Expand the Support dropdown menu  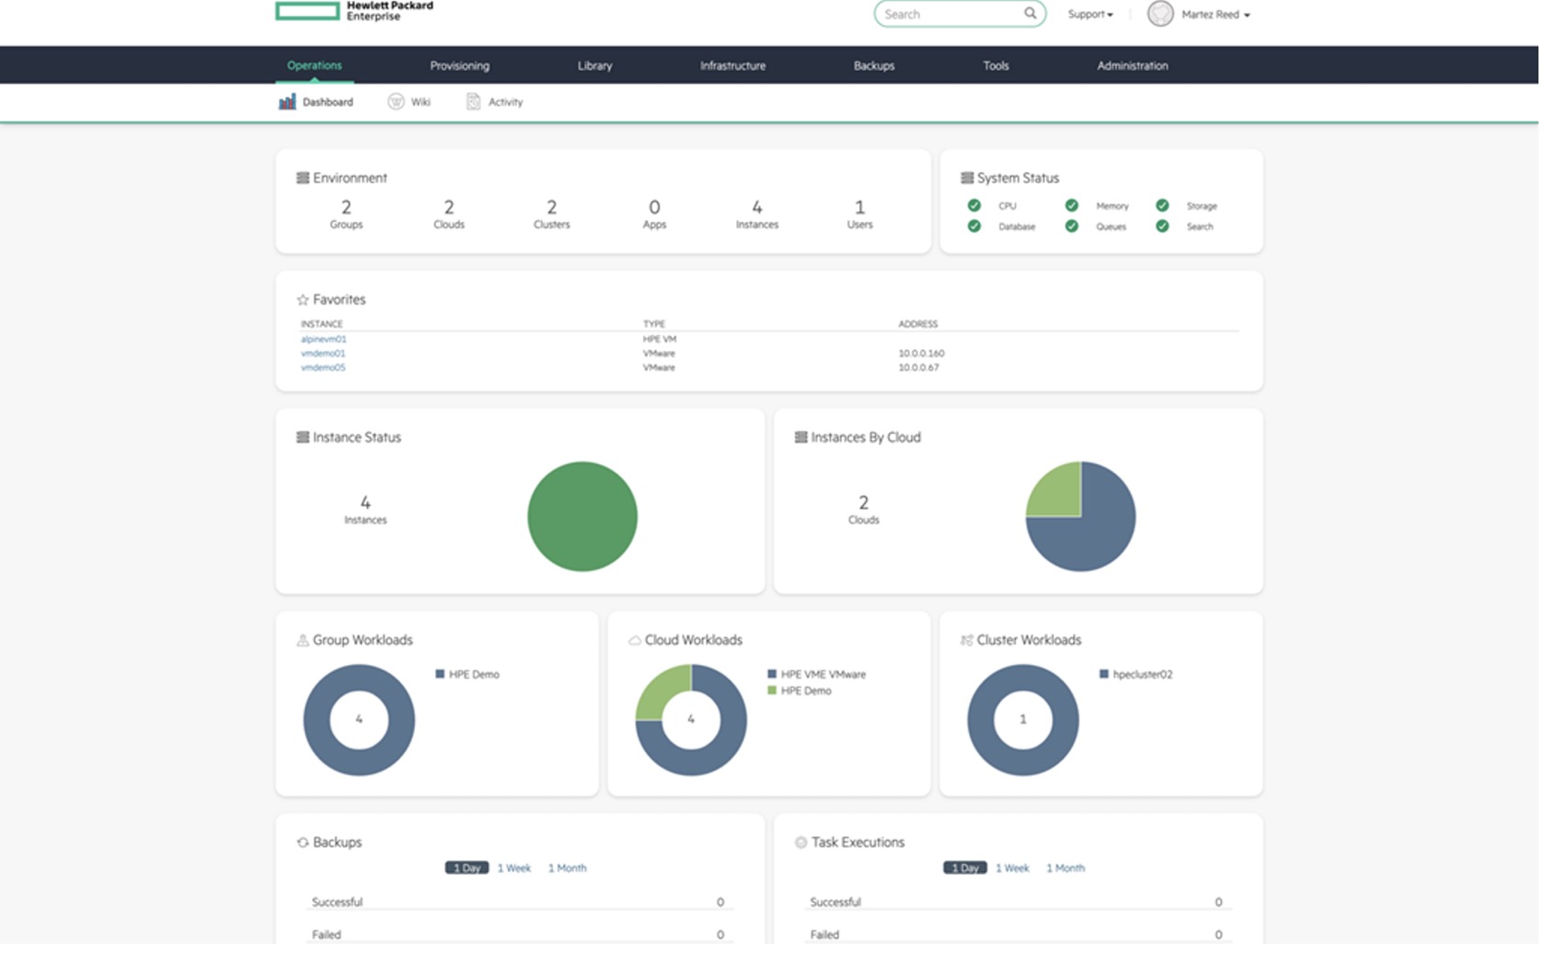click(x=1090, y=15)
